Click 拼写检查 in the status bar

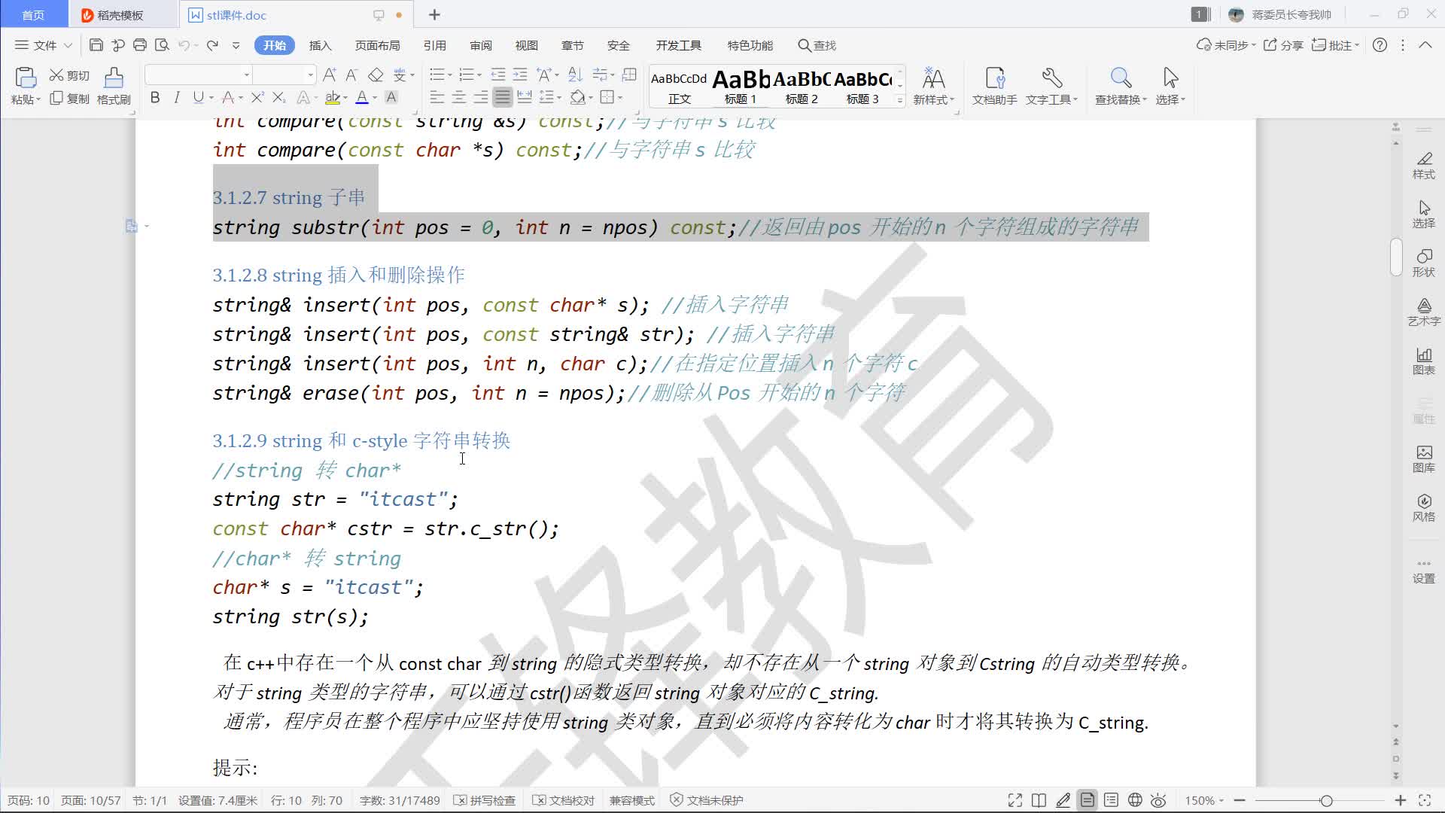(x=485, y=800)
